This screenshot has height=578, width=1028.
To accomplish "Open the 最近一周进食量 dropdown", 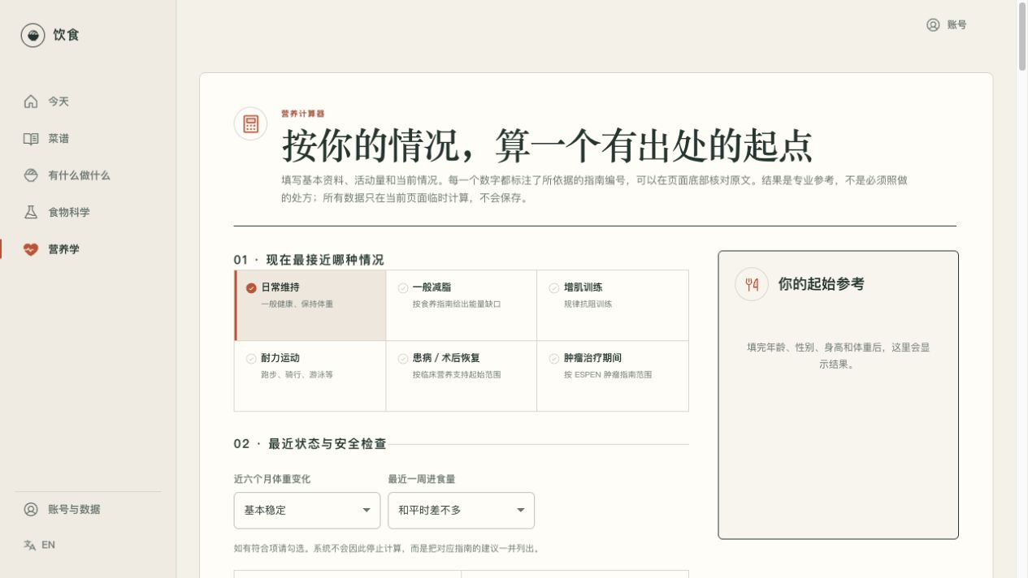I will point(462,511).
